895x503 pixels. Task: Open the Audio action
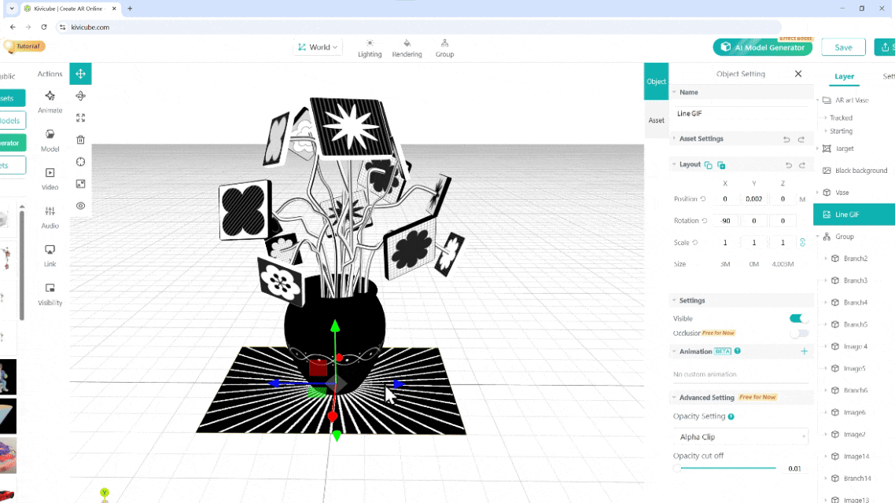coord(50,216)
